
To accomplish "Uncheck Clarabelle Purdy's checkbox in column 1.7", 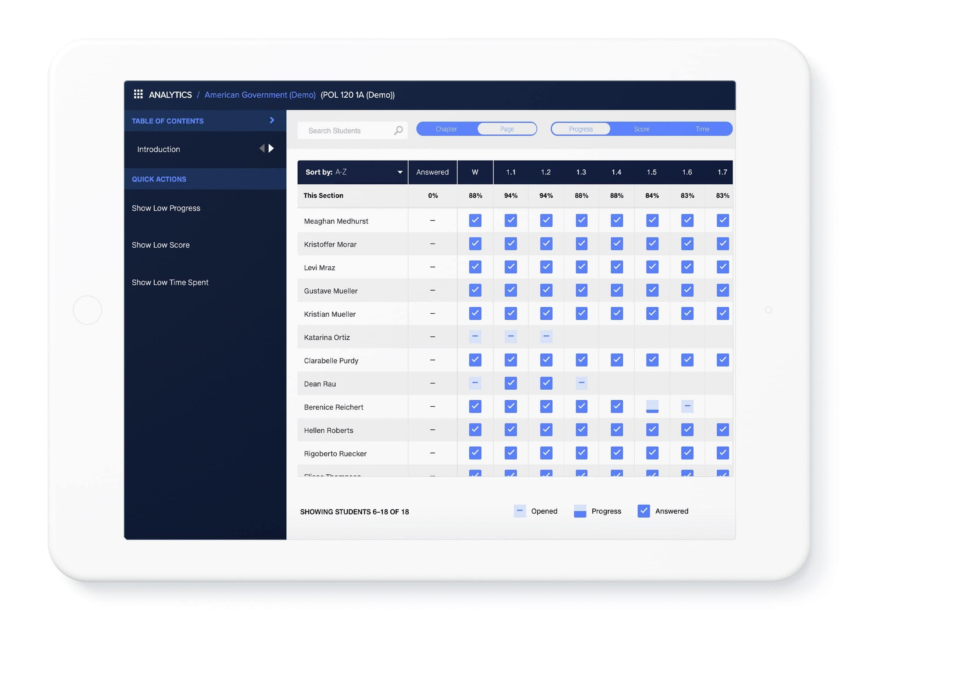I will 723,360.
